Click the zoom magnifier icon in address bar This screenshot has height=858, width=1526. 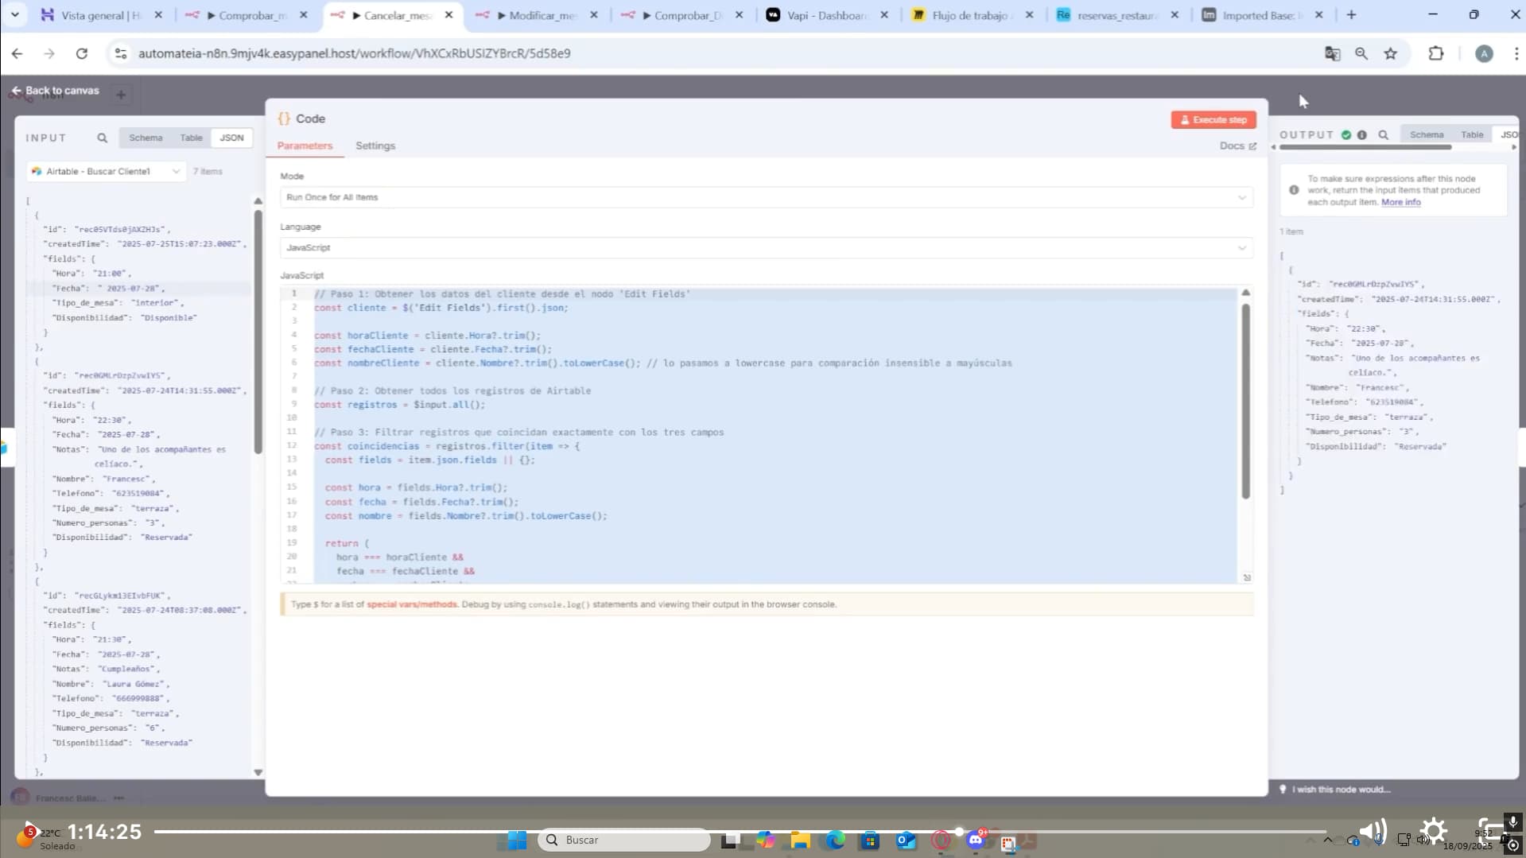click(x=1361, y=53)
